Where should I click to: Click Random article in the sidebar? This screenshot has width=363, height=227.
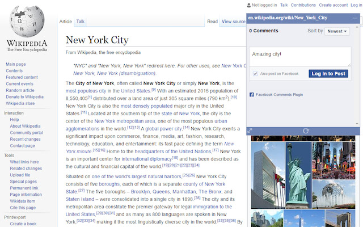pyautogui.click(x=20, y=90)
